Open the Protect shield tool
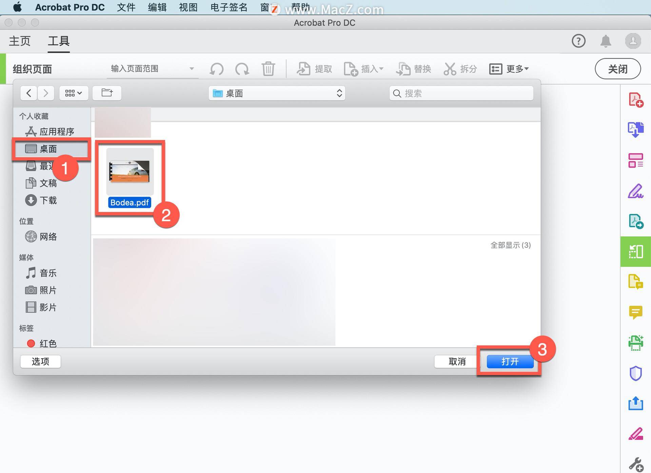 pyautogui.click(x=636, y=373)
